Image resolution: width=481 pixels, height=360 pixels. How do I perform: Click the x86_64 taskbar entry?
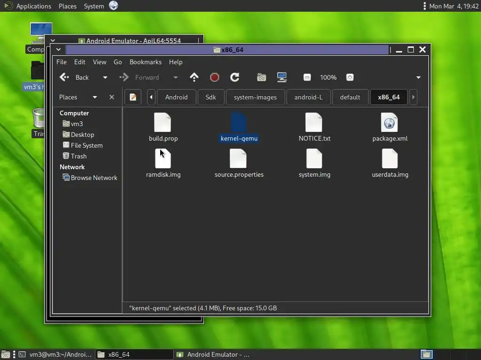tap(134, 354)
